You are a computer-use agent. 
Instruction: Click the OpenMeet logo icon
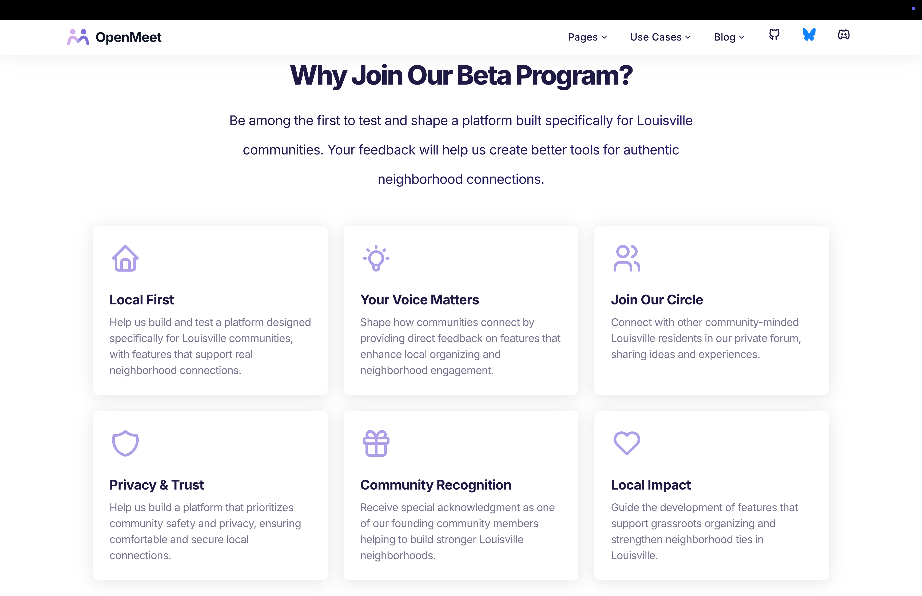(78, 37)
